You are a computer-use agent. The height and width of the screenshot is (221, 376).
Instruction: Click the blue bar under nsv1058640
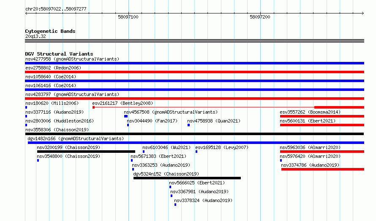[x=194, y=81]
